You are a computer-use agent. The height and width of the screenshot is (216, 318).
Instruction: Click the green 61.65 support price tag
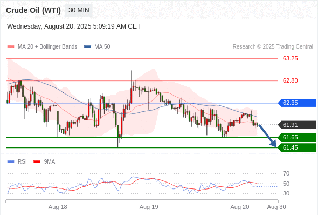pos(297,137)
